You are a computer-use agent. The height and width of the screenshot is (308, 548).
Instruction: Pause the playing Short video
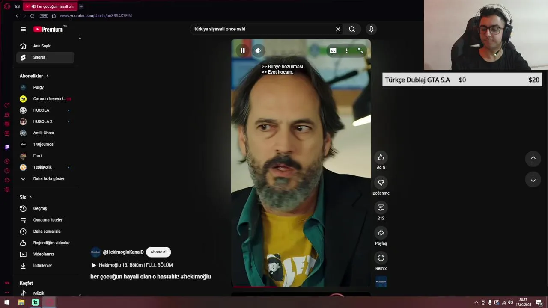point(242,51)
